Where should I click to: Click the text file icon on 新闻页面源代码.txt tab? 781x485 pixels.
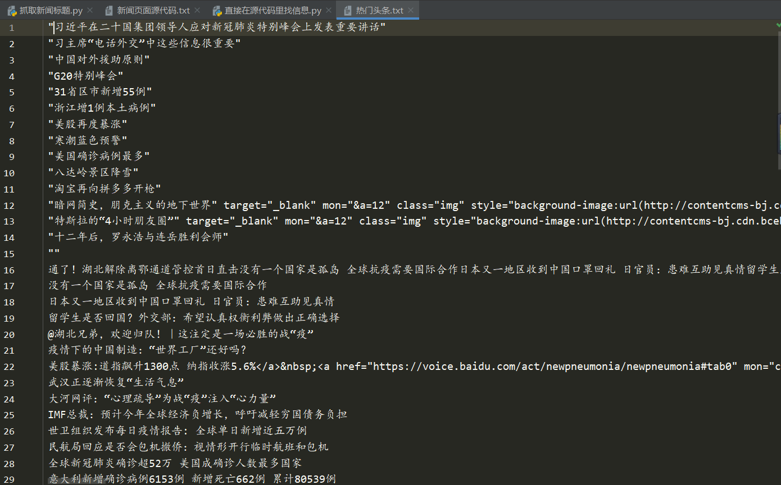point(110,11)
